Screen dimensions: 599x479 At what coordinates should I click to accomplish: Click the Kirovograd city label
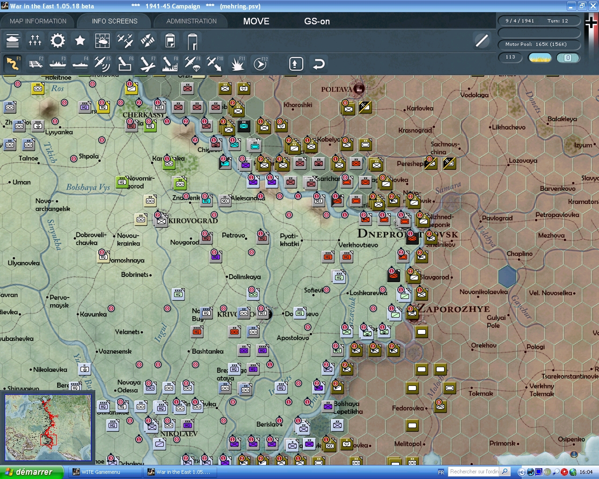click(x=193, y=221)
